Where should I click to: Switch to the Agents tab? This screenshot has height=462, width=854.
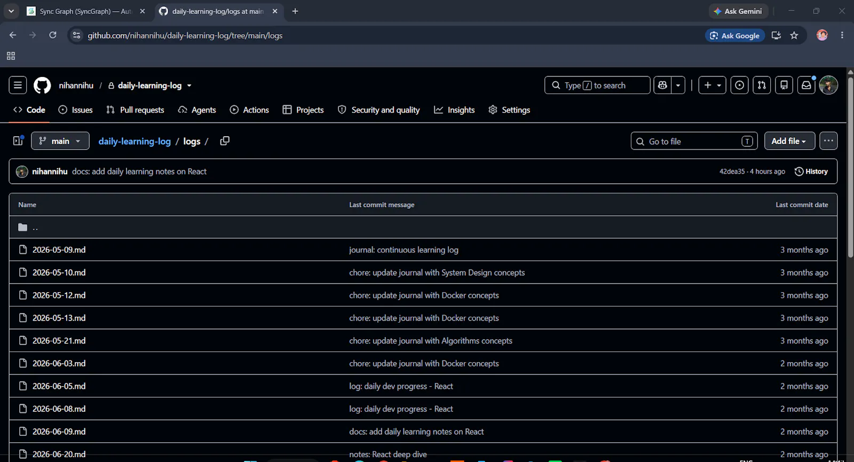click(197, 109)
